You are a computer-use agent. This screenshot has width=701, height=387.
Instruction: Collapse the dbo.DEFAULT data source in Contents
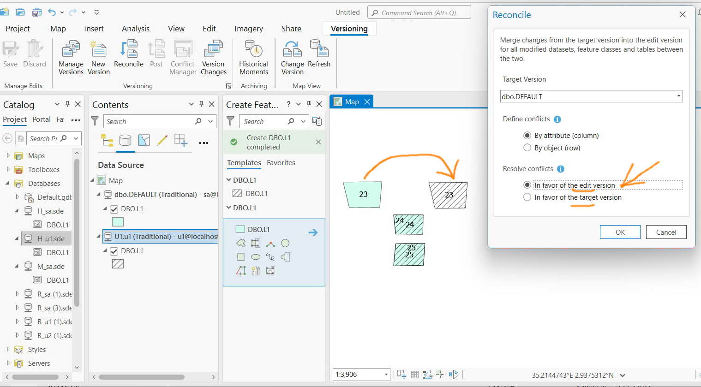click(x=98, y=195)
